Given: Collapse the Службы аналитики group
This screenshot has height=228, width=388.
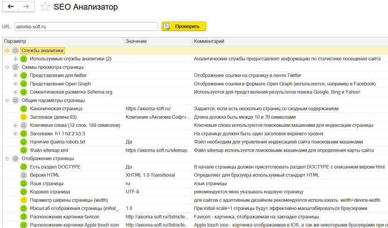Looking at the screenshot, I should point(7,50).
